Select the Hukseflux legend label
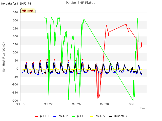This screenshot has height=121, width=162. click(120, 116)
